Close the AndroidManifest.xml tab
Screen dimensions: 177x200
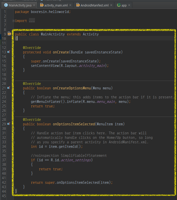111,5
